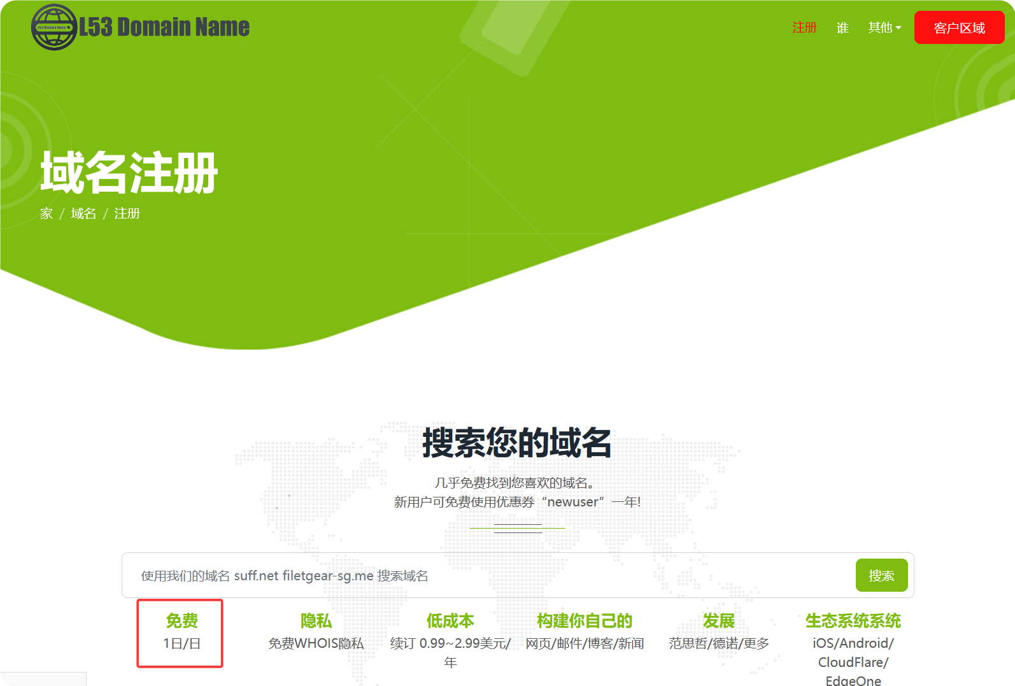Click the 免费WHOIS隐私 description text
Screen dimensions: 1015x686
(316, 643)
